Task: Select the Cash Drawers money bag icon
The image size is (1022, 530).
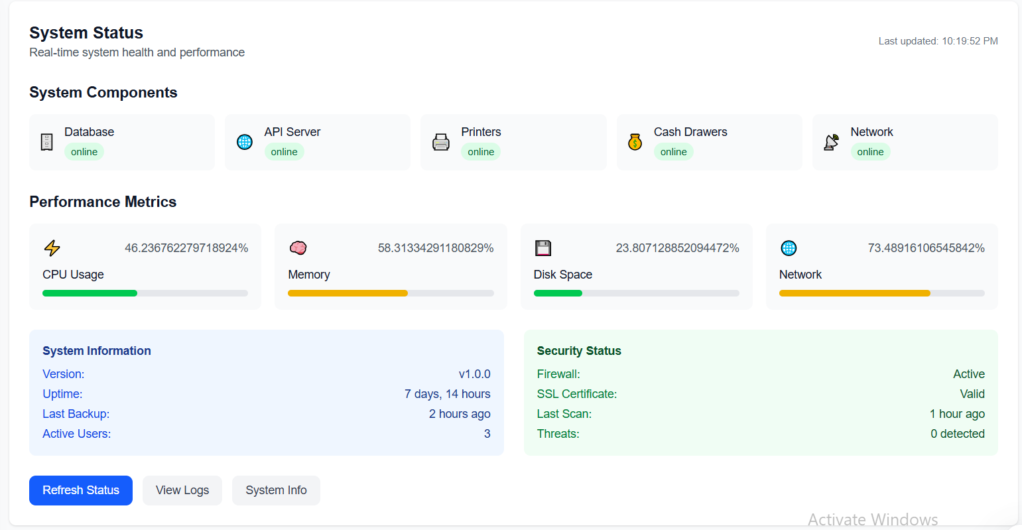Action: [635, 142]
